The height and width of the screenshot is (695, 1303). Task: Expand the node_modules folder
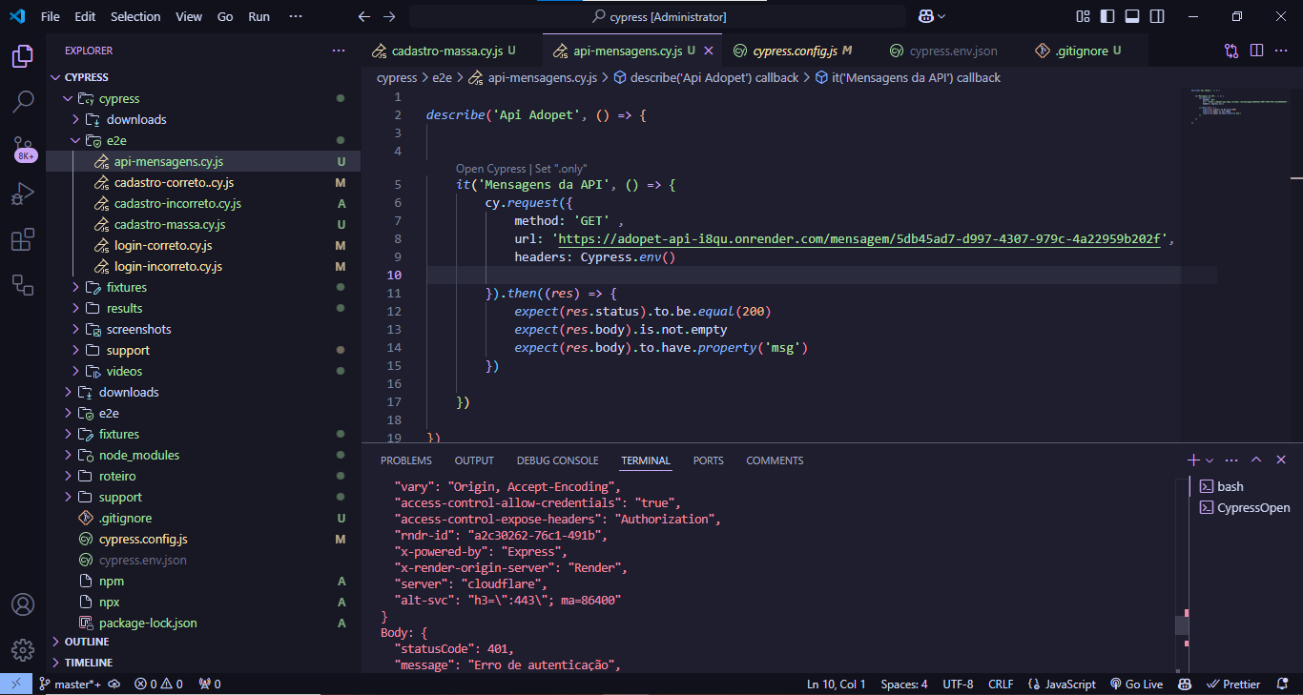[68, 455]
